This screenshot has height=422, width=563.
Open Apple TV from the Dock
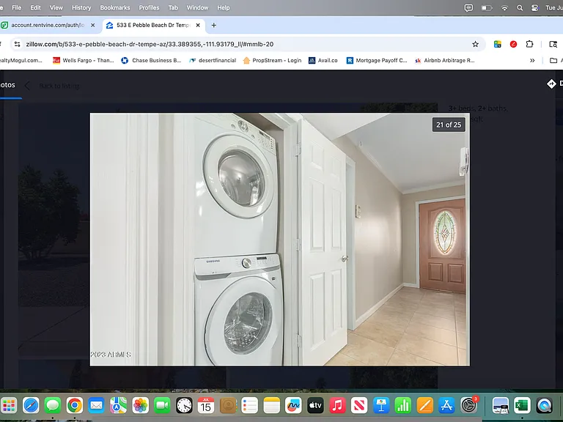[315, 405]
